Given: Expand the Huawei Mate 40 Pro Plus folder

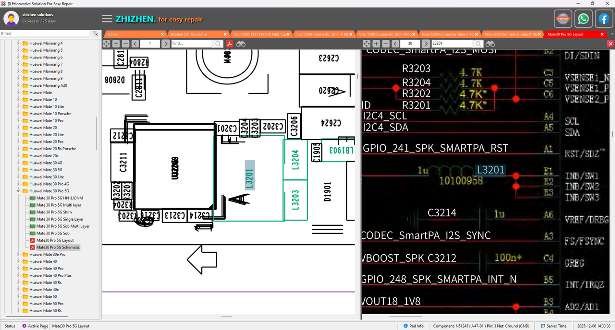Looking at the screenshot, I should pyautogui.click(x=18, y=275).
